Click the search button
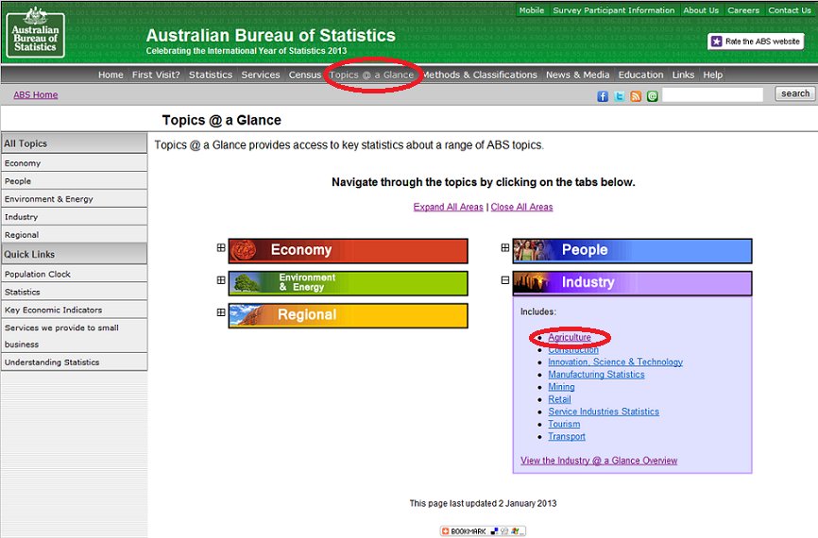The width and height of the screenshot is (818, 538). [x=795, y=93]
